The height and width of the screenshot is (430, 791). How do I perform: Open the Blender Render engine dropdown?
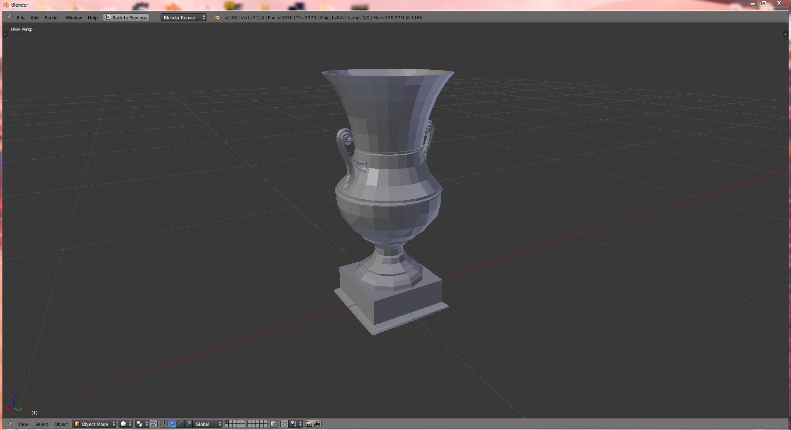coord(183,17)
